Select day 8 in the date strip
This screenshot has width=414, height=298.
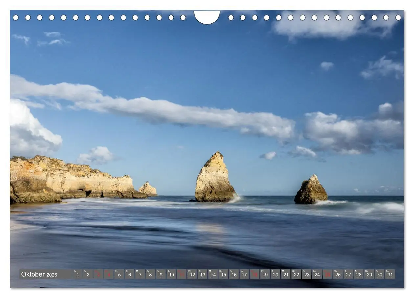(x=150, y=274)
